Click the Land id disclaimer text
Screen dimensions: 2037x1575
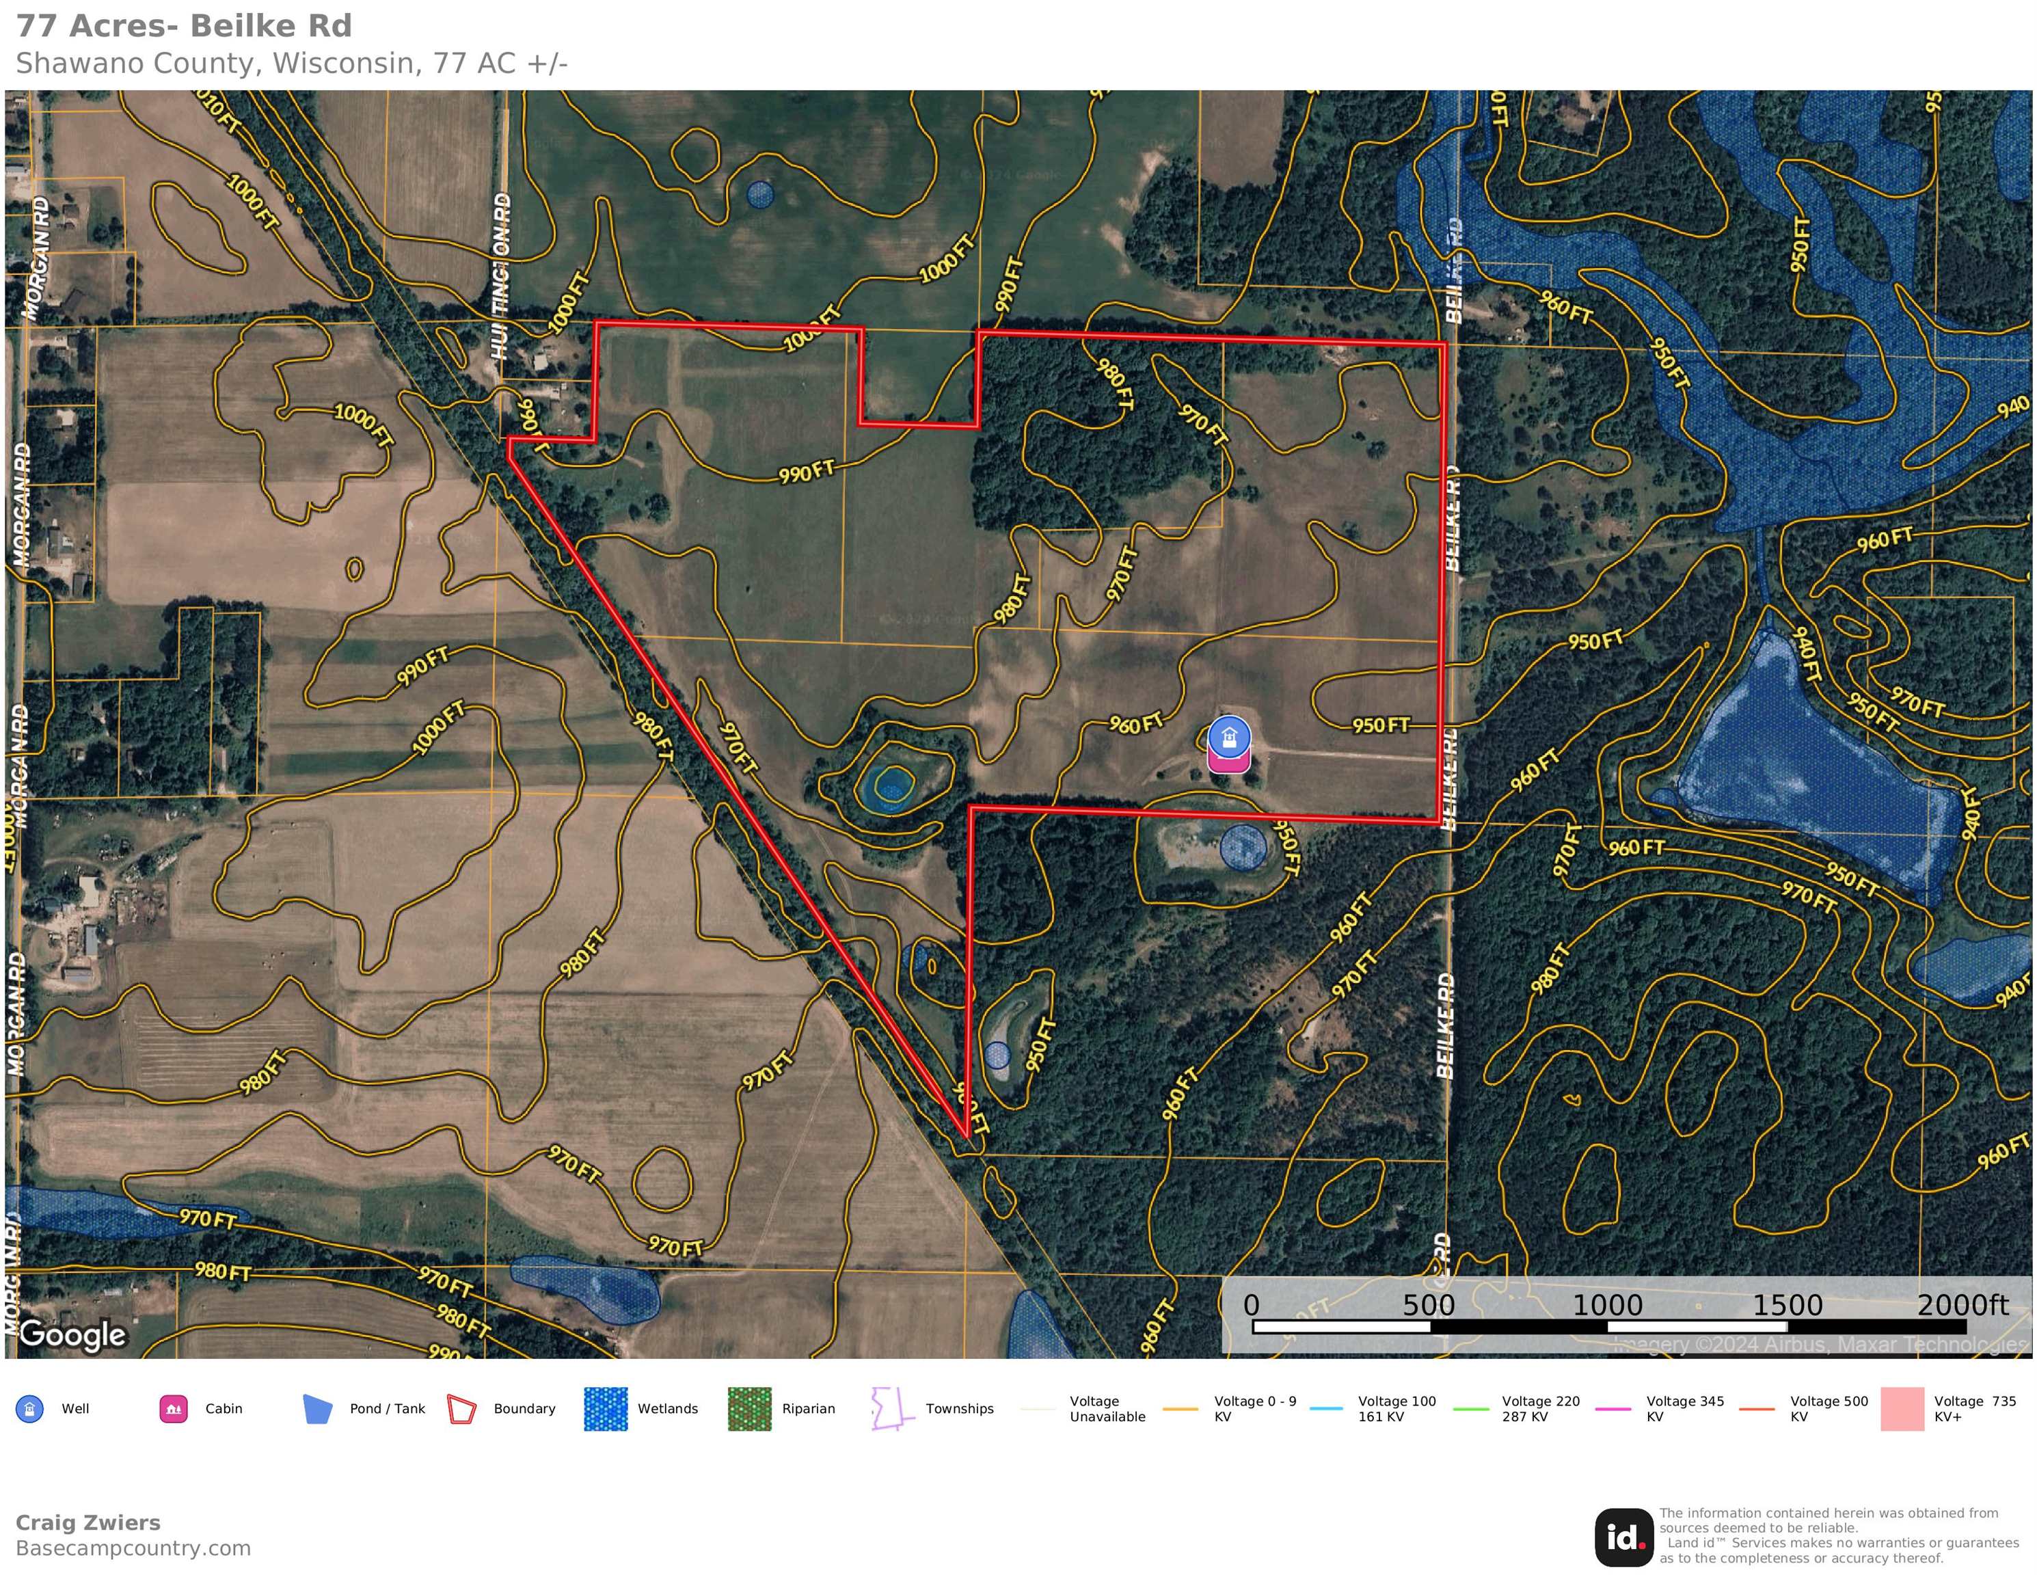point(1838,1536)
